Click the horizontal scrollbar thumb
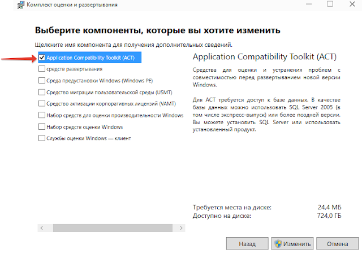The image size is (362, 254). [113, 228]
